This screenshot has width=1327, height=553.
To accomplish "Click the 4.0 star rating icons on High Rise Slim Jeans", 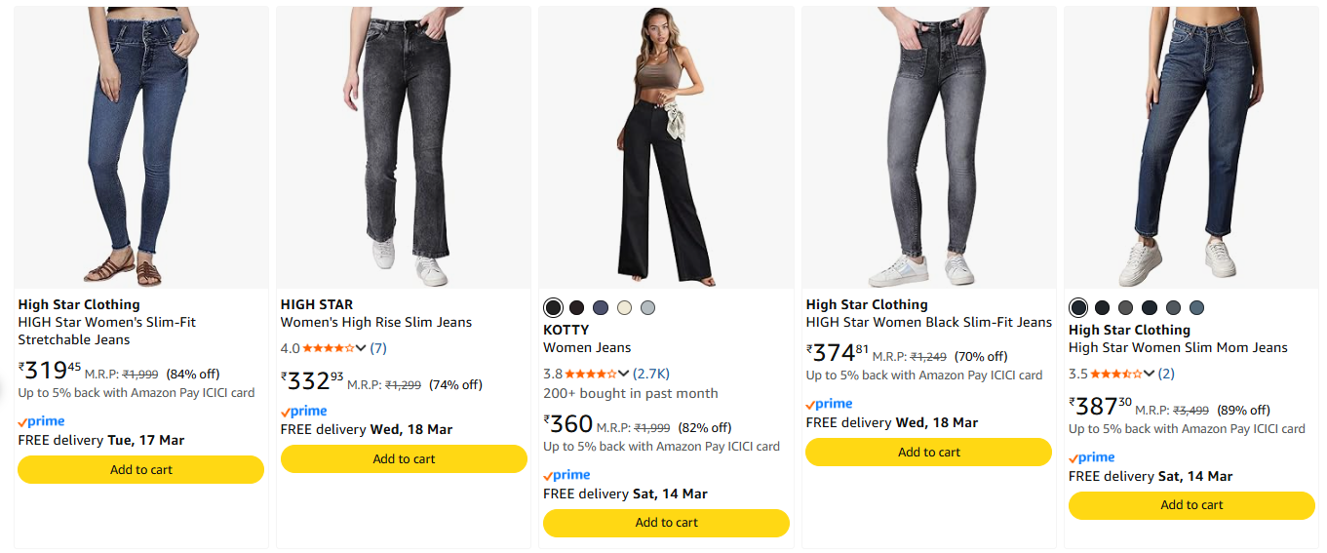I will [328, 348].
